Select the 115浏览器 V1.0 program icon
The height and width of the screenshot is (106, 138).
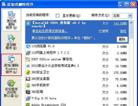pos(28,46)
